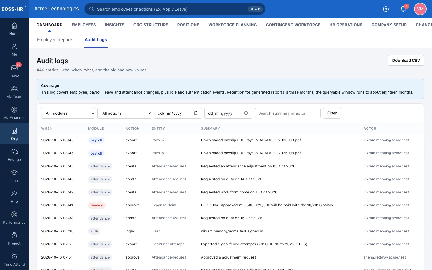Click the GeoPunchAttempt entity cell
Screen dimensions: 432x270
[x=168, y=244]
